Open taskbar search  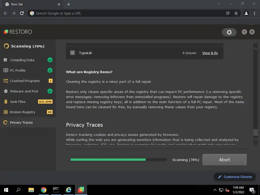tap(18, 190)
